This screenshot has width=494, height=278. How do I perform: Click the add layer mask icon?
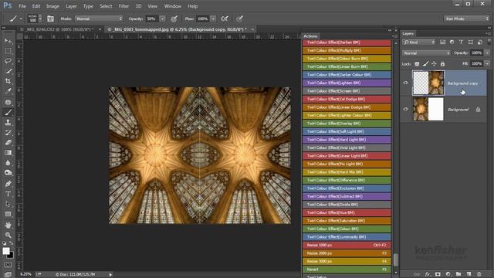(x=438, y=274)
